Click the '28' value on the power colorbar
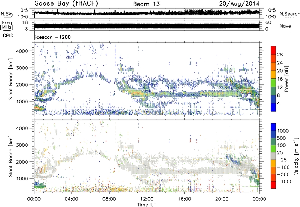 coord(280,55)
